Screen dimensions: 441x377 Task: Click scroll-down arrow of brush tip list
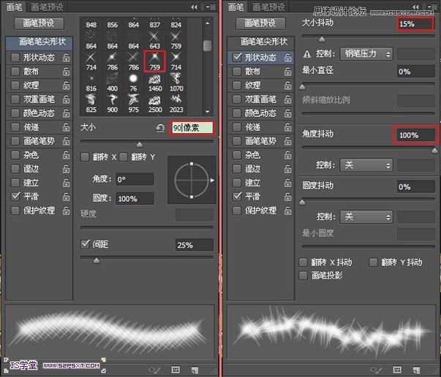click(x=208, y=112)
